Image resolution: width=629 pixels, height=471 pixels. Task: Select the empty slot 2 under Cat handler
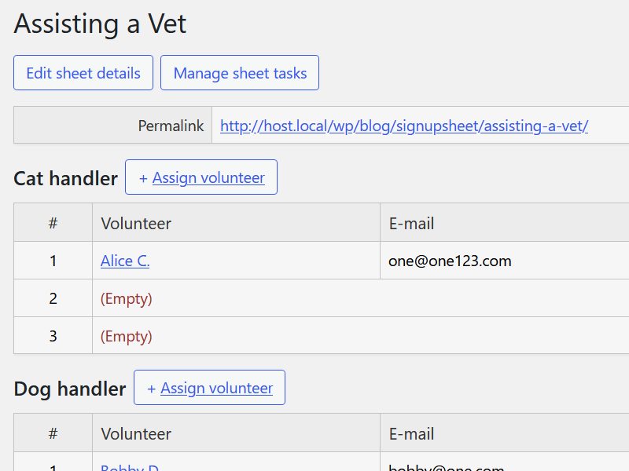(x=127, y=298)
